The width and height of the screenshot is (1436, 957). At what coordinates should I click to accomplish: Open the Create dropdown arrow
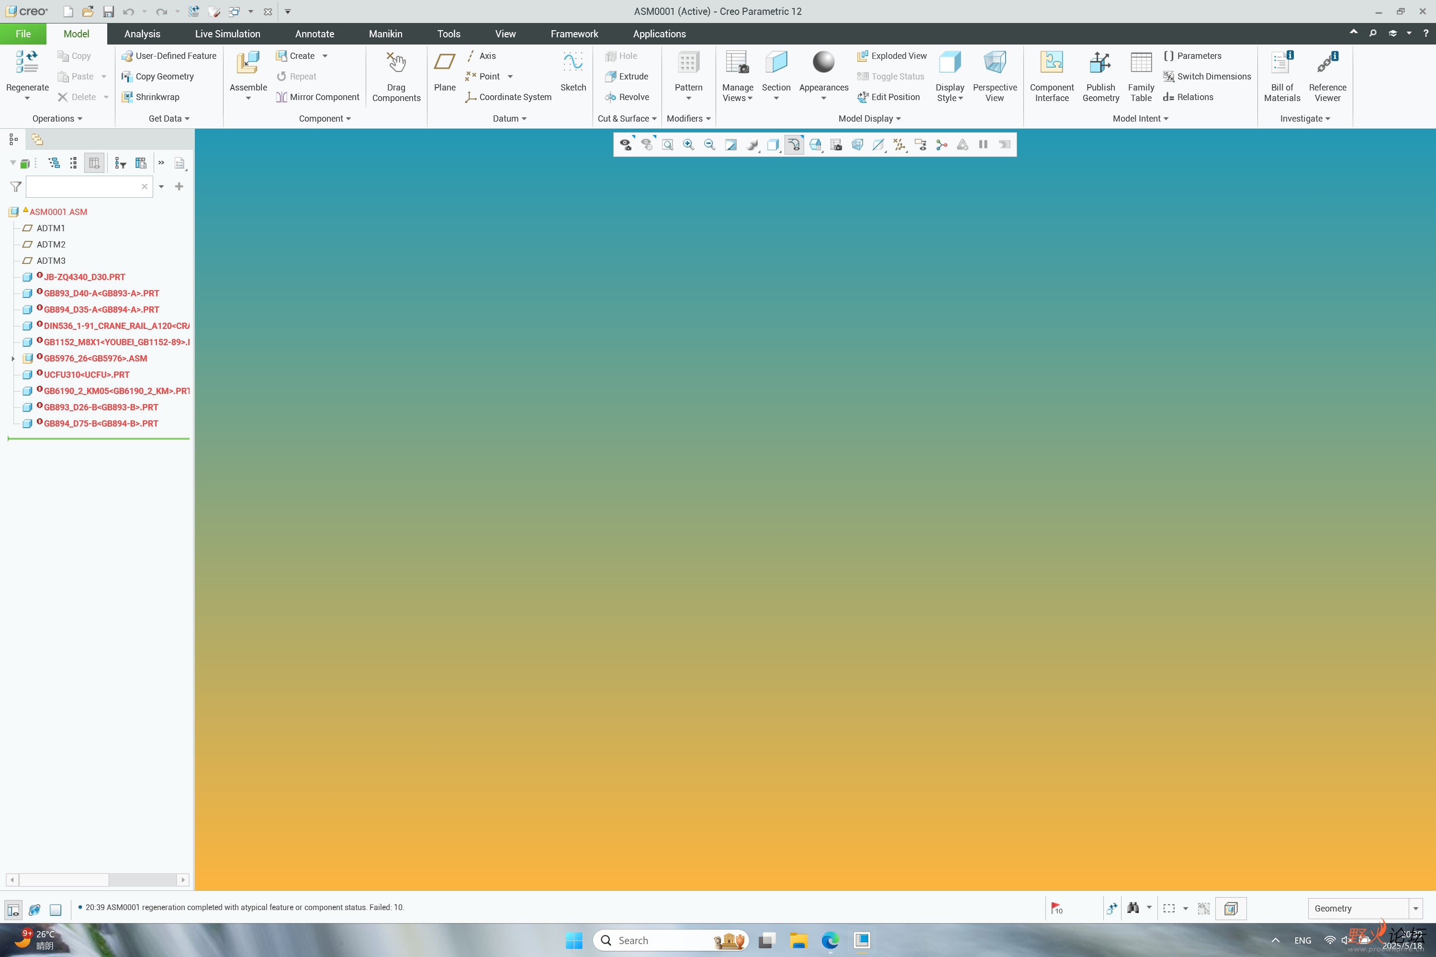(x=325, y=56)
